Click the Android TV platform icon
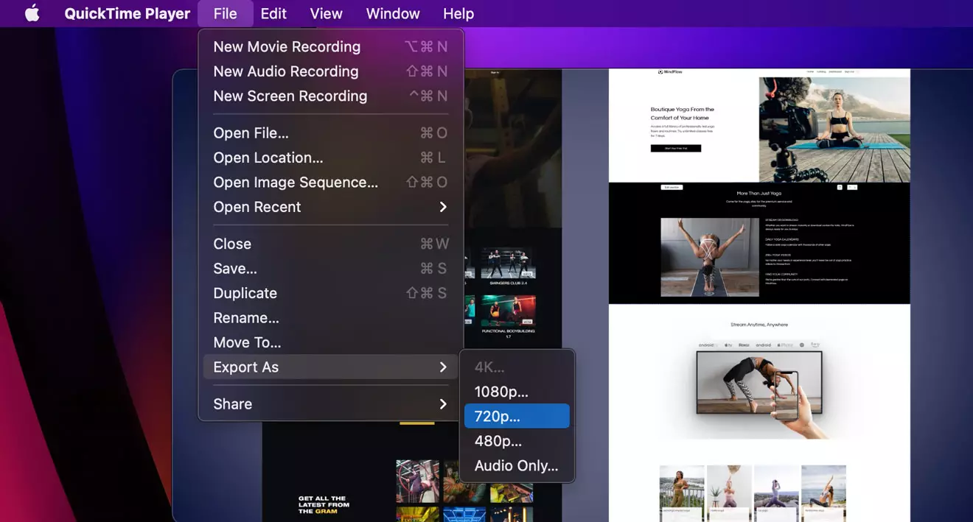Image resolution: width=973 pixels, height=522 pixels. [706, 345]
